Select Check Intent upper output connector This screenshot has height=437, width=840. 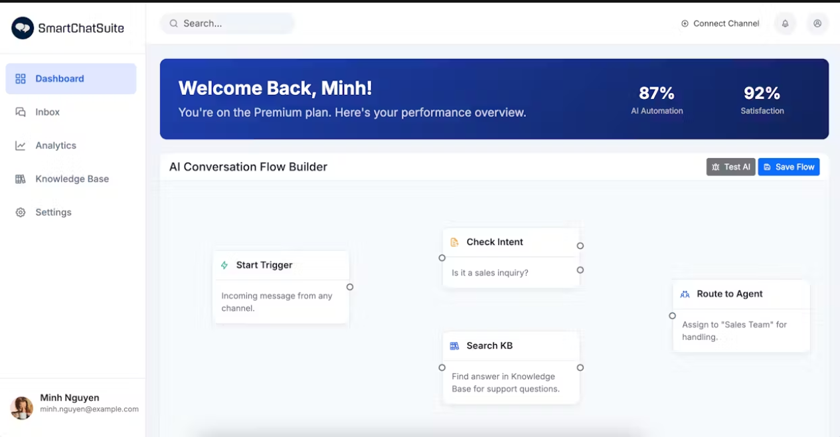580,246
